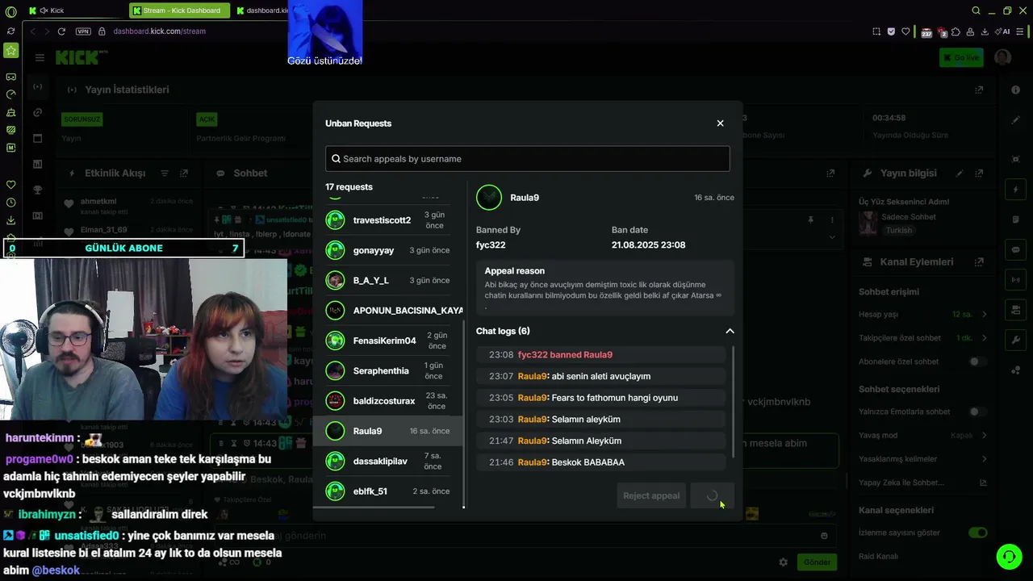Open the analytics chart icon in left rail
Screen dimensions: 1033x581
tap(38, 165)
